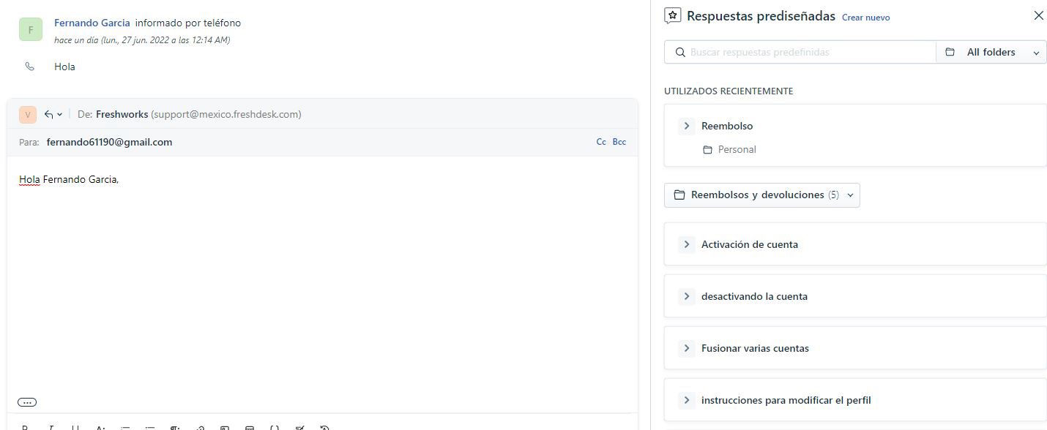The image size is (1047, 430).
Task: Click Crear nuevo to create a response
Action: (865, 17)
